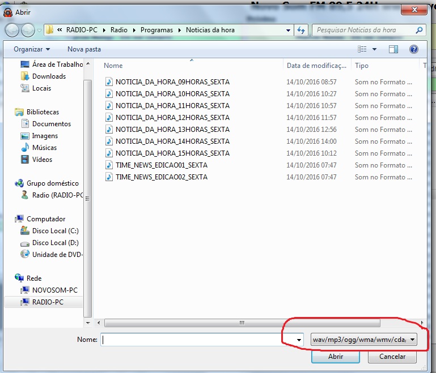Select NOVOSOM-PC network computer

click(x=49, y=290)
